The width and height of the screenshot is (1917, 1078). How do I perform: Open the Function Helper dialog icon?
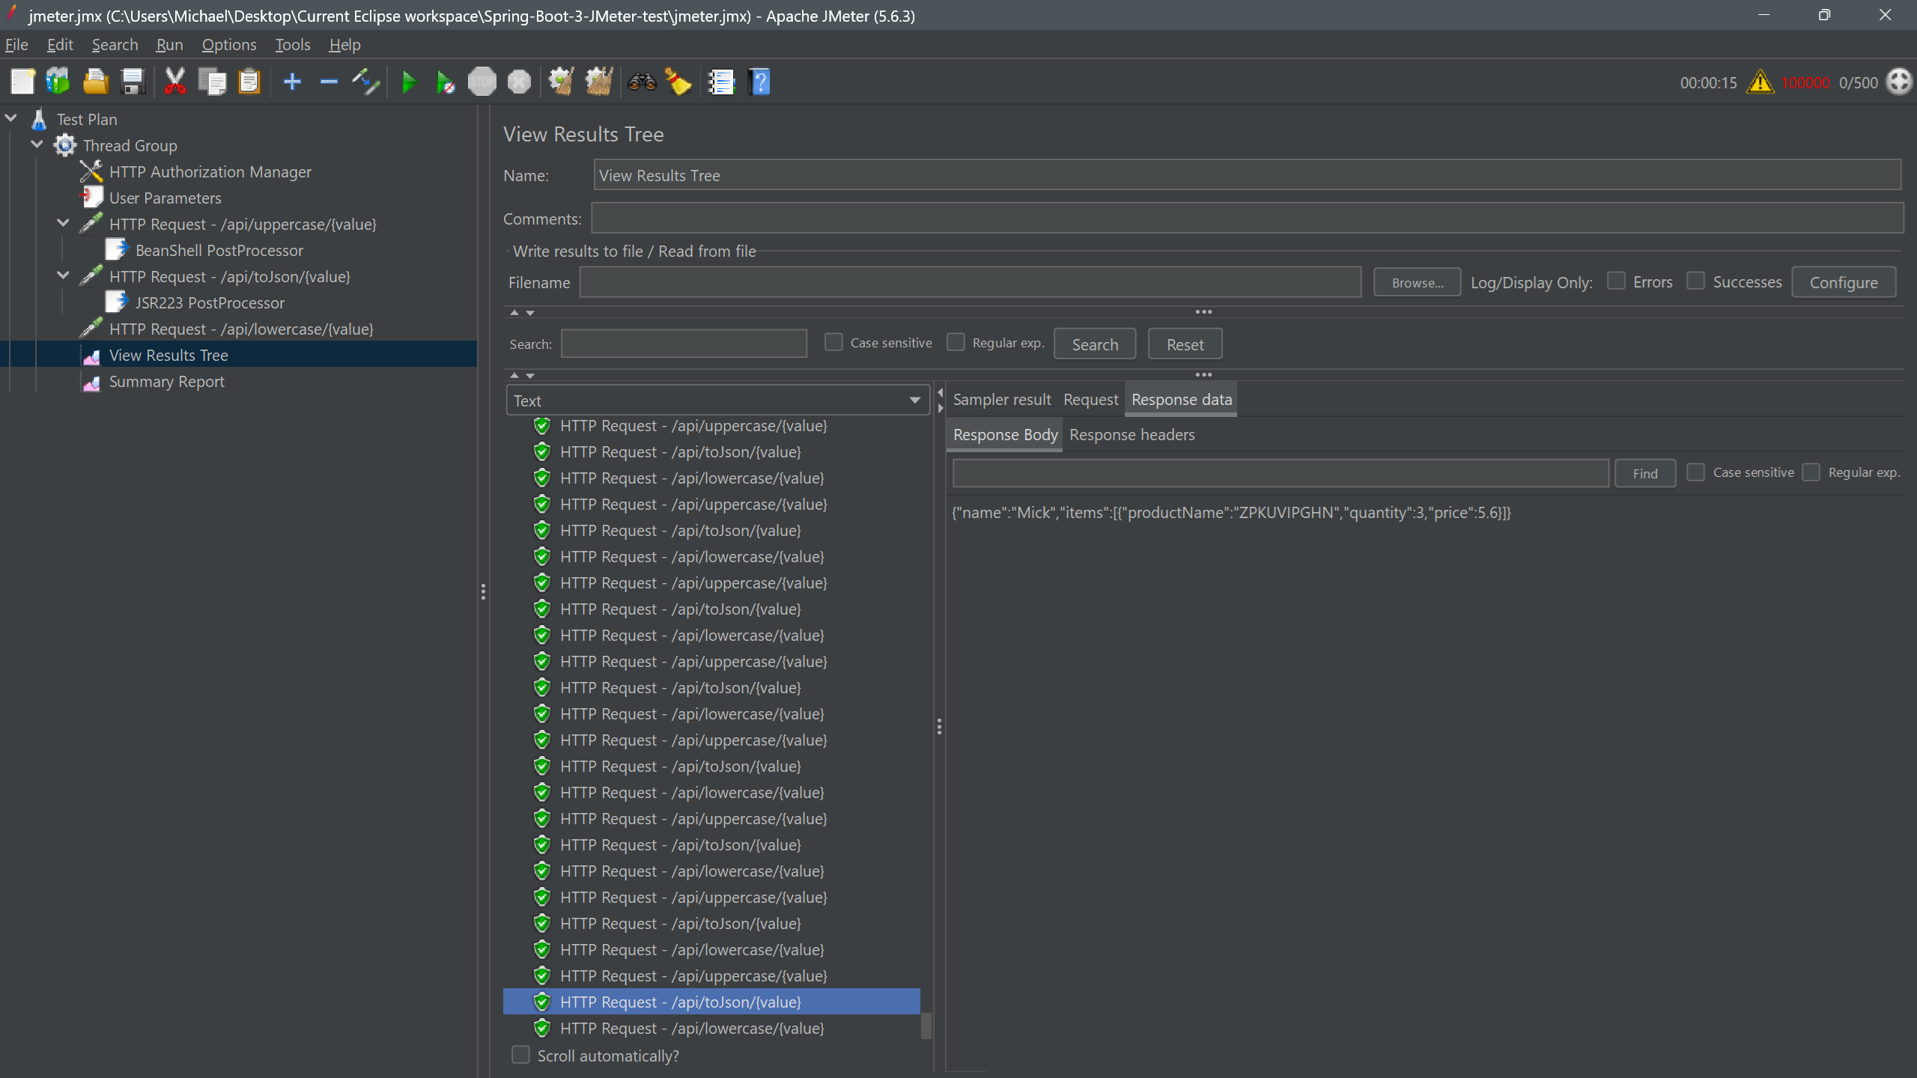point(722,82)
